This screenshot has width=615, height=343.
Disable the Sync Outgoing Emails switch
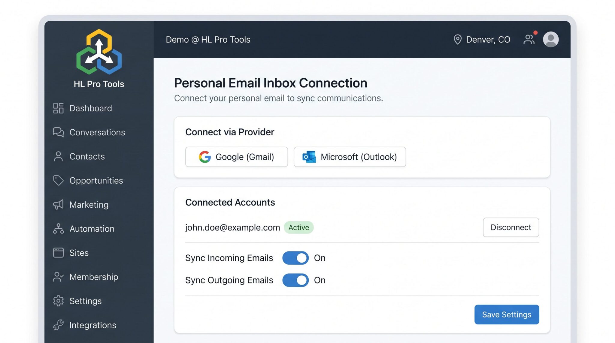click(295, 280)
